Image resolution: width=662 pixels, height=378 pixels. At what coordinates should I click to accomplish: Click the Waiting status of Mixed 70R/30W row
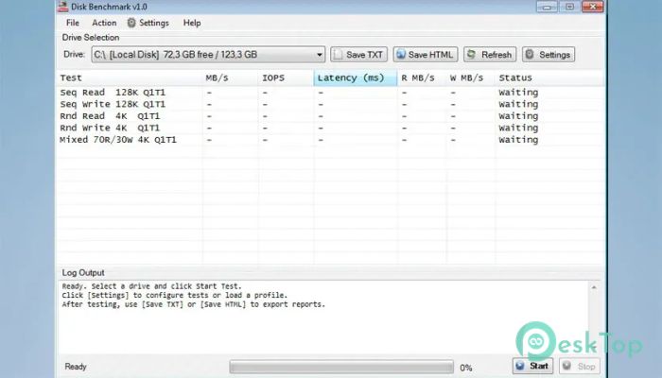coord(518,140)
